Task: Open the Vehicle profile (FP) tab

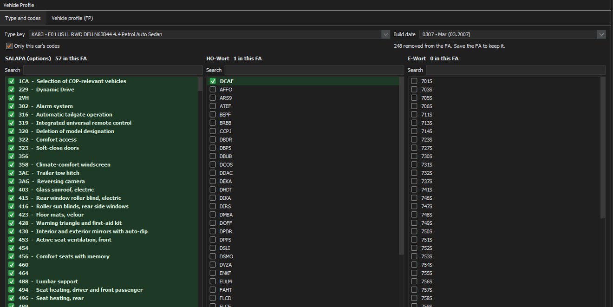Action: [x=72, y=18]
